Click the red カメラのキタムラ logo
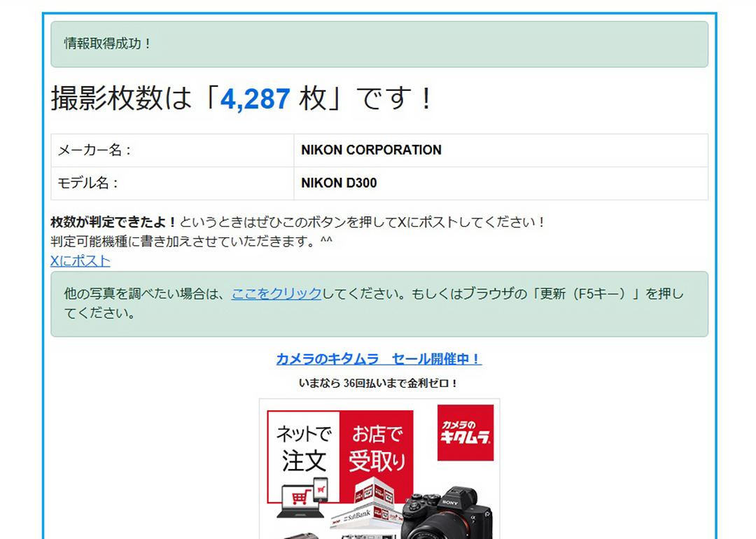 point(465,433)
